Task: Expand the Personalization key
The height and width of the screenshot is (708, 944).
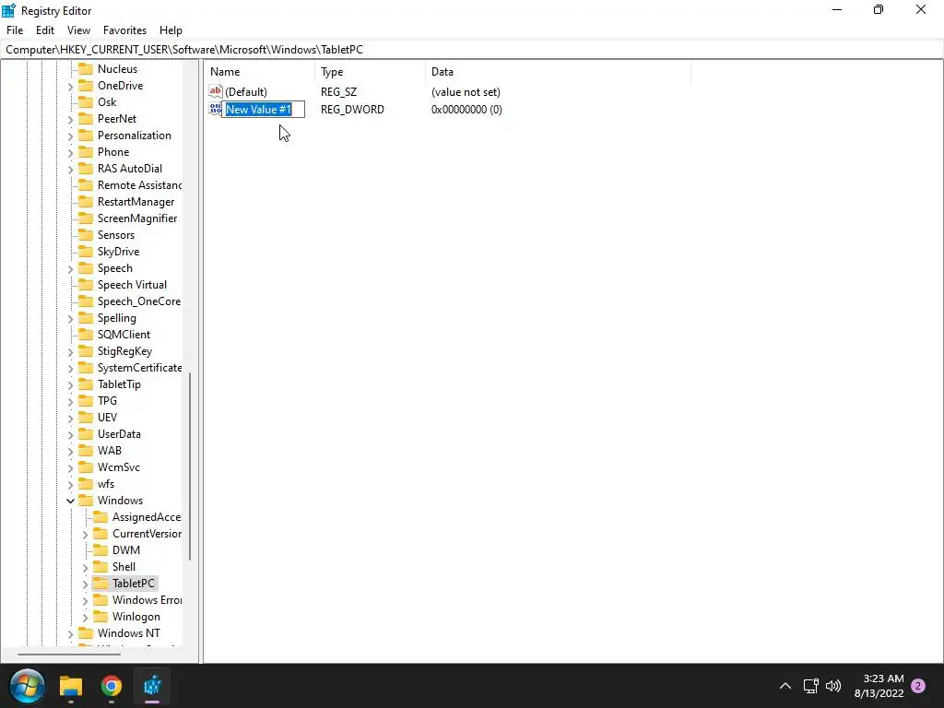Action: point(70,136)
